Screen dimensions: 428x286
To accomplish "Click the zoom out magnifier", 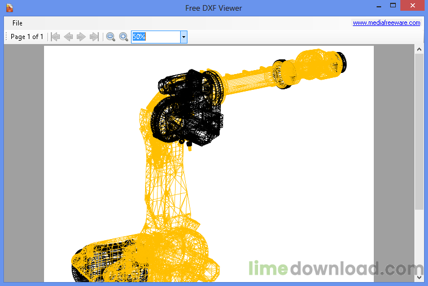I will 111,37.
